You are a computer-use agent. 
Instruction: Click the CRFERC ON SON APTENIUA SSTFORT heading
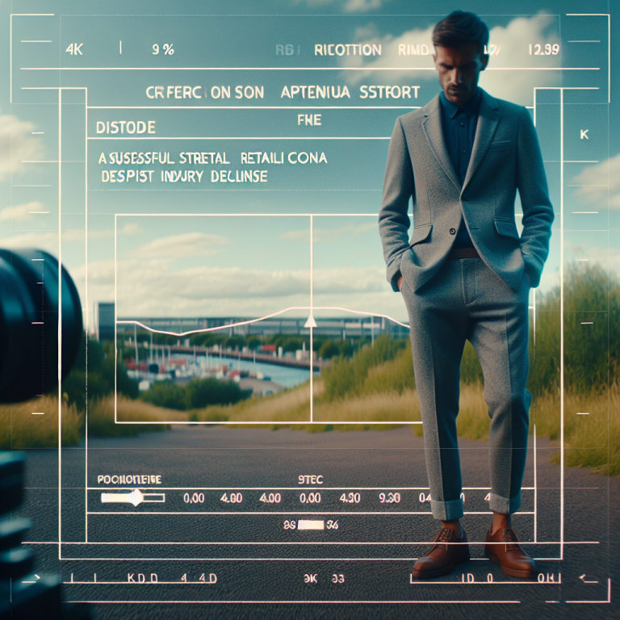[283, 94]
